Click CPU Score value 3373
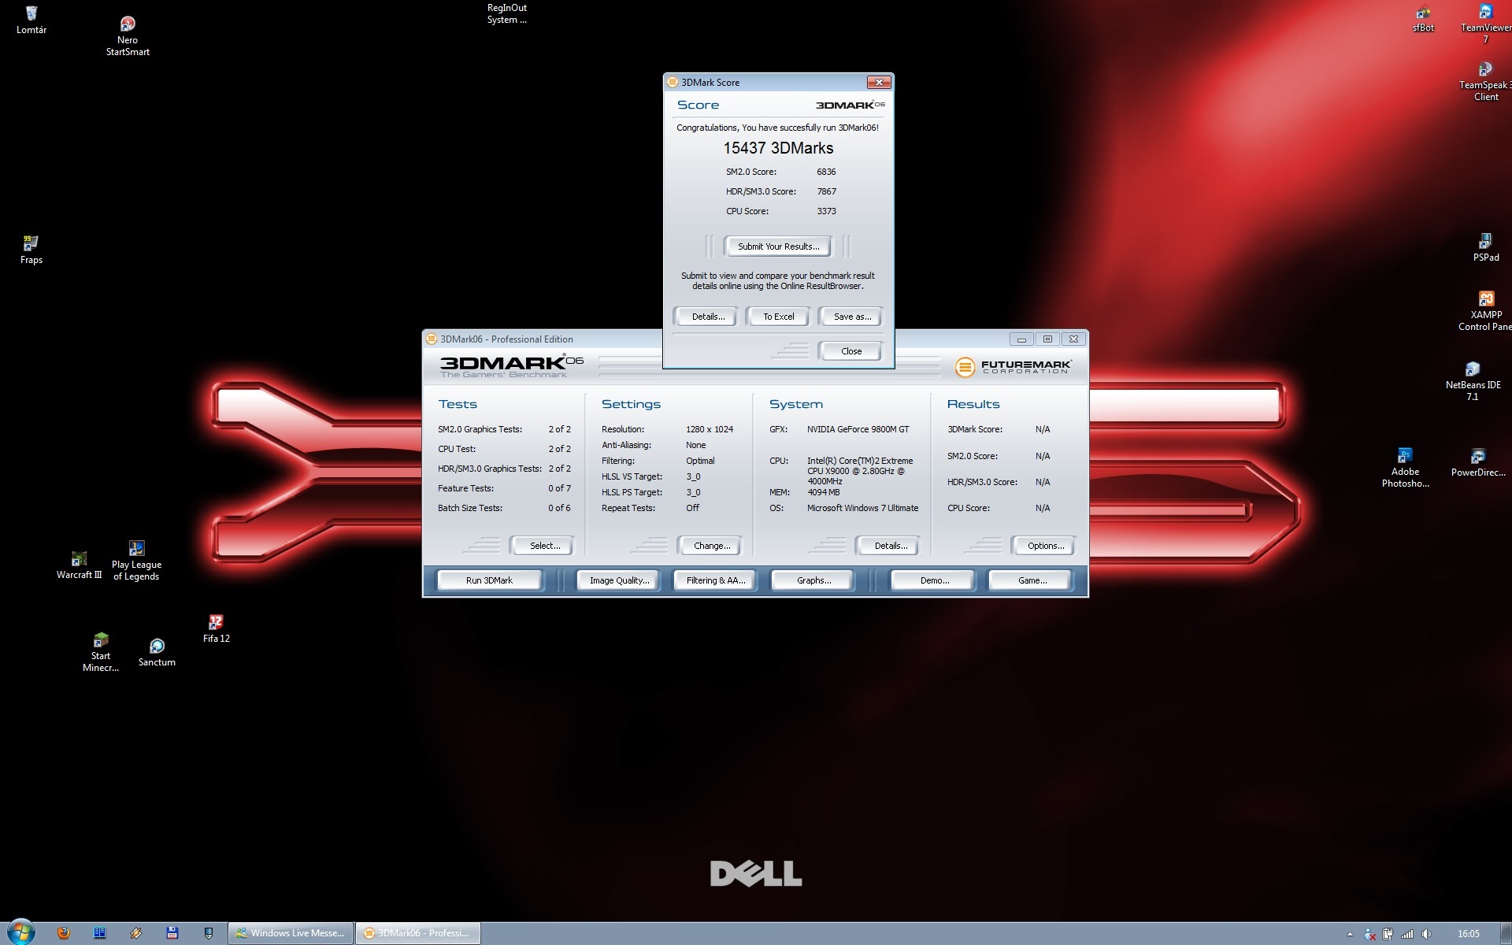 tap(826, 211)
